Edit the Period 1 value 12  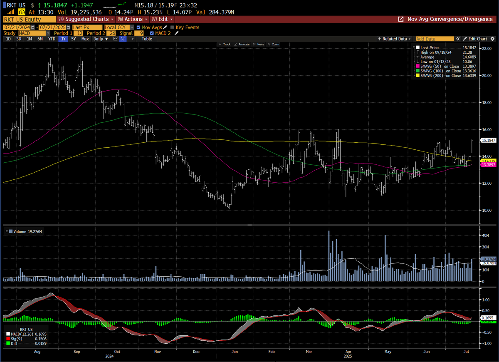78,33
